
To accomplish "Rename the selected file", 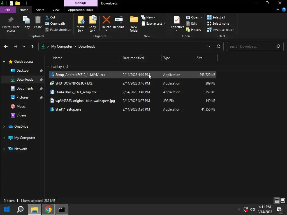I will point(119,22).
